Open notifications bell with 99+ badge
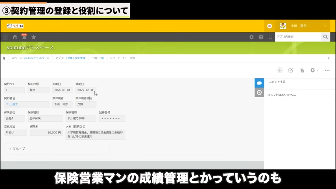 coord(24,37)
